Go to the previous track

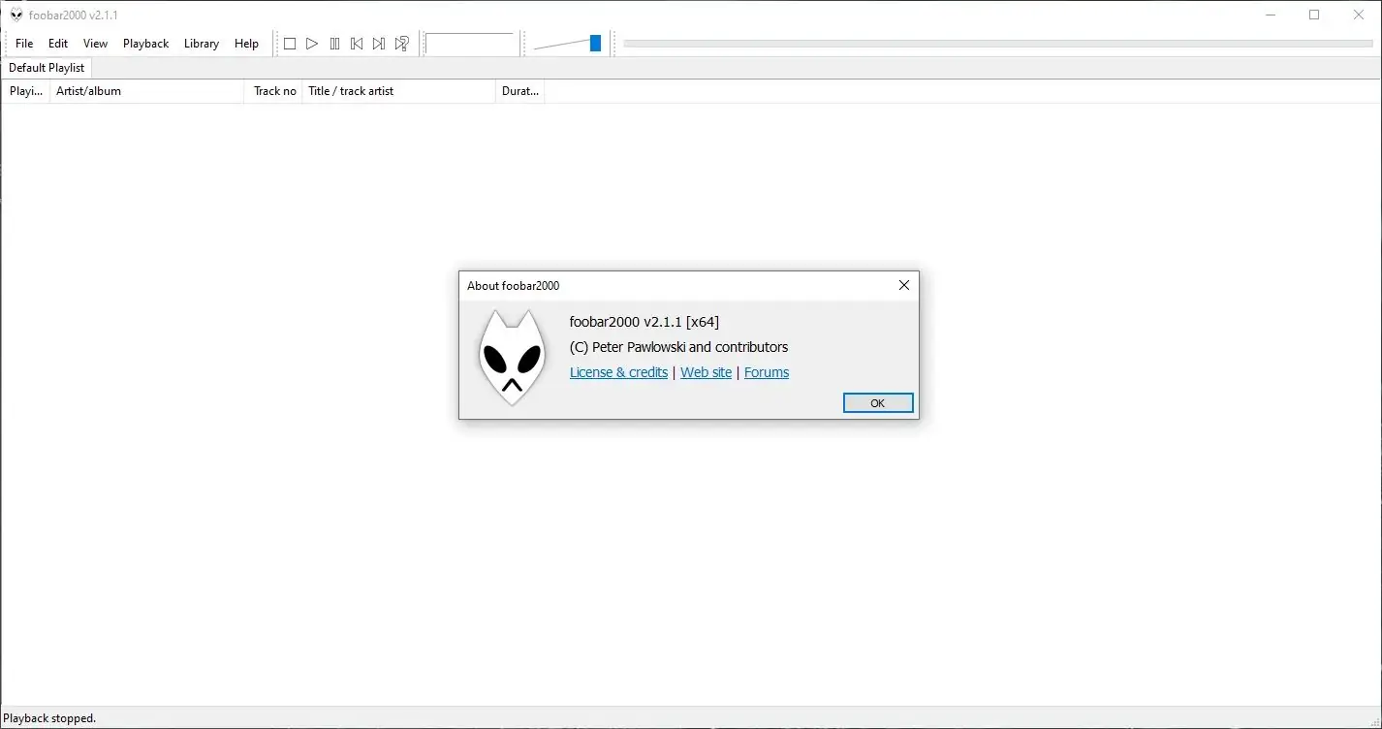point(357,44)
